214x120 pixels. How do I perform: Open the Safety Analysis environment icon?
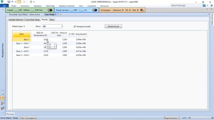click(x=3, y=103)
